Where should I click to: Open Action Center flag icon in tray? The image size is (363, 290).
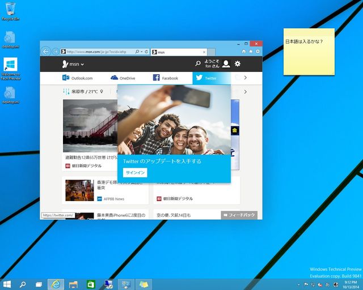tap(306, 284)
